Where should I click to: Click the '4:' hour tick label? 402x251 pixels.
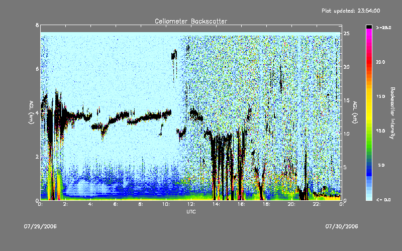(x=90, y=204)
